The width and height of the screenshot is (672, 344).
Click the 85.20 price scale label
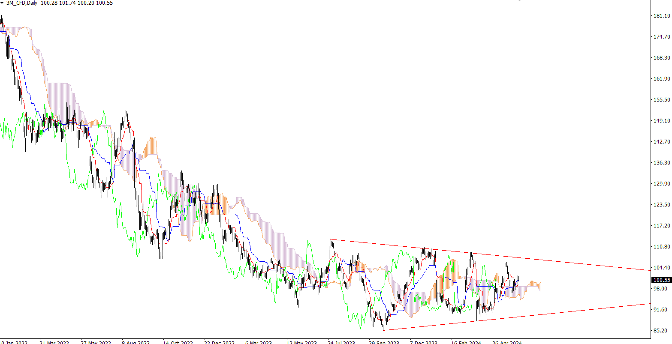coord(660,331)
